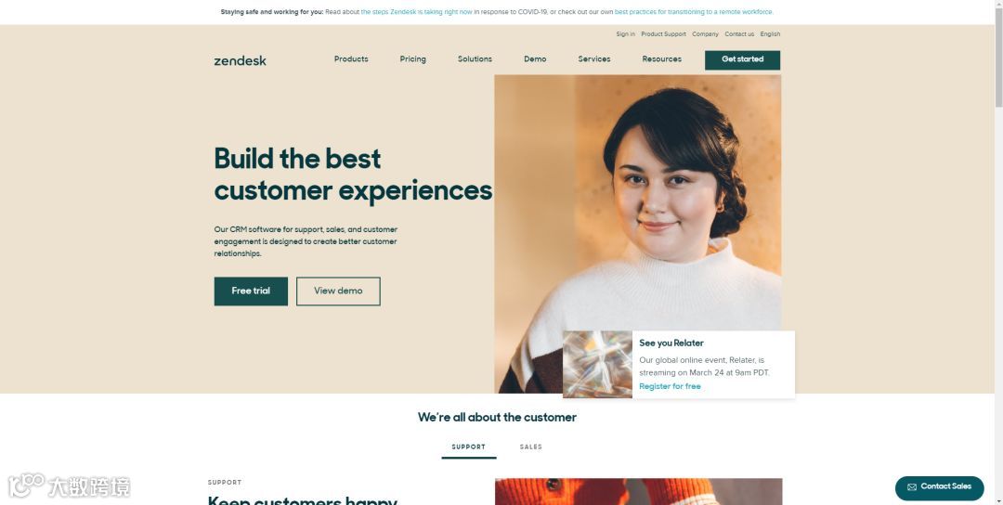Viewport: 1003px width, 505px height.
Task: Click the Relater event crystal thumbnail
Action: click(x=597, y=365)
